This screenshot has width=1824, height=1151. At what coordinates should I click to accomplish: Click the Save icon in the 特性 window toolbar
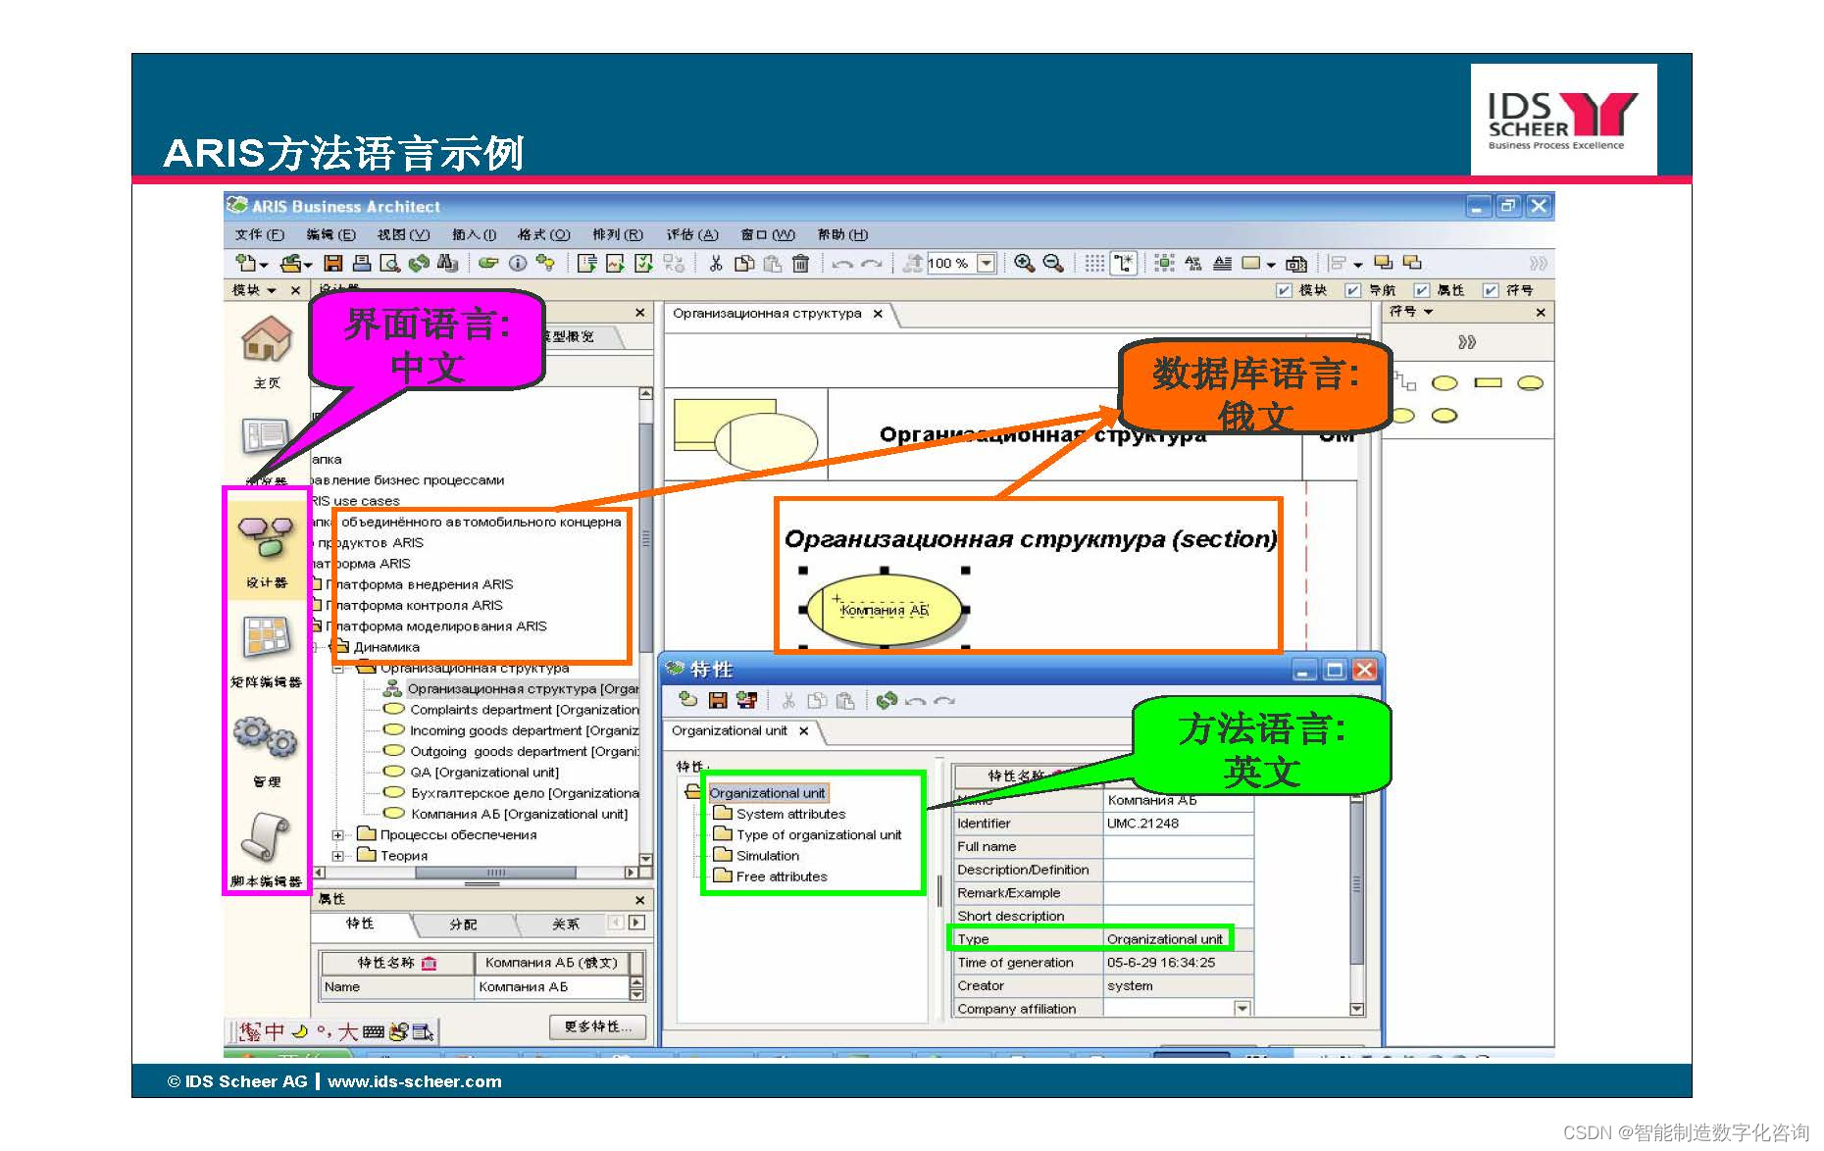(x=717, y=700)
